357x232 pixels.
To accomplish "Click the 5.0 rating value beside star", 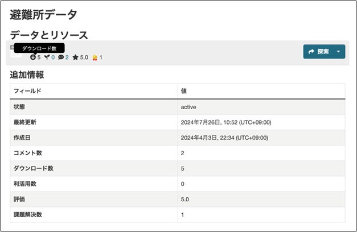I will click(x=84, y=57).
